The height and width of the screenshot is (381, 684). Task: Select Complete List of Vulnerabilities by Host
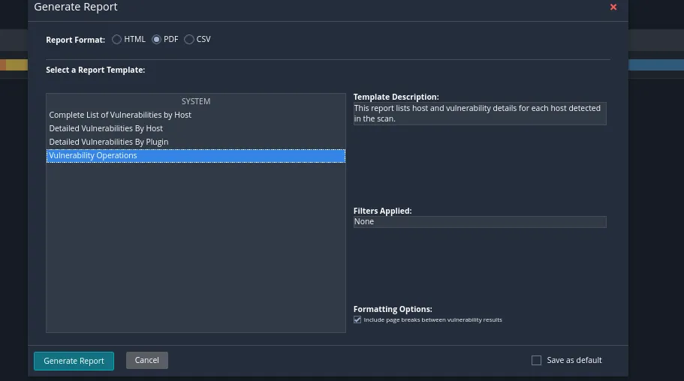(x=120, y=115)
